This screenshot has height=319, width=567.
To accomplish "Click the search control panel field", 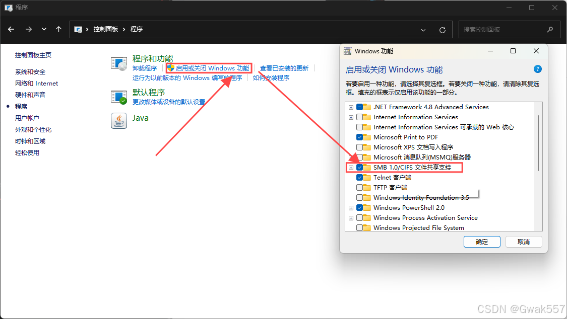I will click(509, 30).
